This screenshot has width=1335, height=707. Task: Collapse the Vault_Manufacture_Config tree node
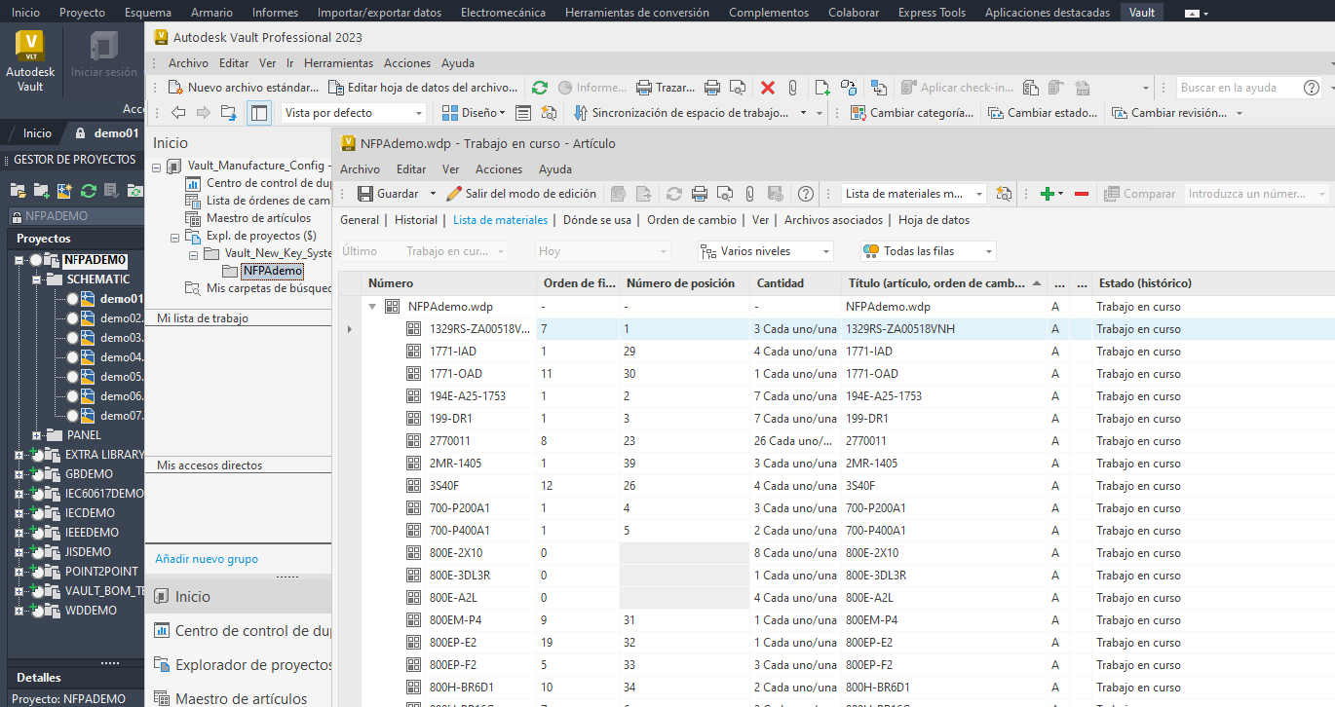coord(157,167)
